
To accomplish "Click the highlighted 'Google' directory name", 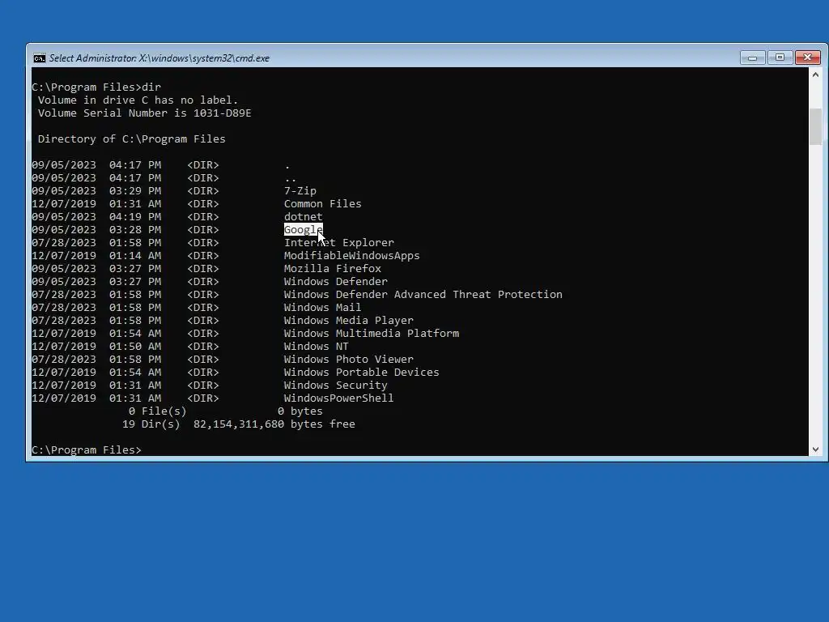I will [x=303, y=229].
